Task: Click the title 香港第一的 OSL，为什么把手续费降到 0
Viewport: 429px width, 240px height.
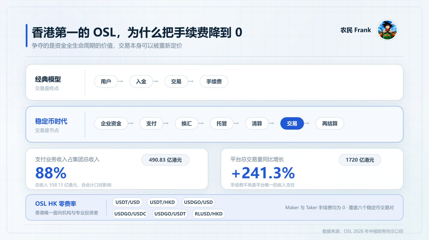Action: (137, 32)
